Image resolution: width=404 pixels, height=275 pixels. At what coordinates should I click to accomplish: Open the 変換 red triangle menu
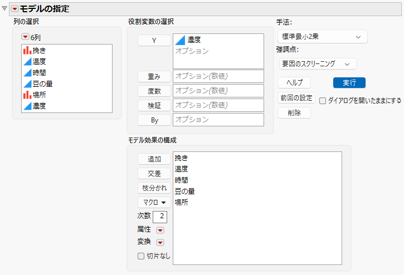pyautogui.click(x=160, y=242)
